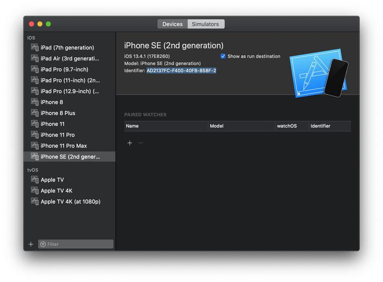Click the Filter text field

pos(79,244)
